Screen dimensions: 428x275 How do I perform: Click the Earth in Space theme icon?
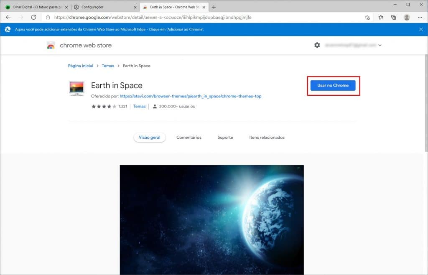click(77, 89)
